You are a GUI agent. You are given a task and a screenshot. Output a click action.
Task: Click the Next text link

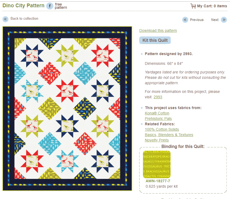[215, 20]
